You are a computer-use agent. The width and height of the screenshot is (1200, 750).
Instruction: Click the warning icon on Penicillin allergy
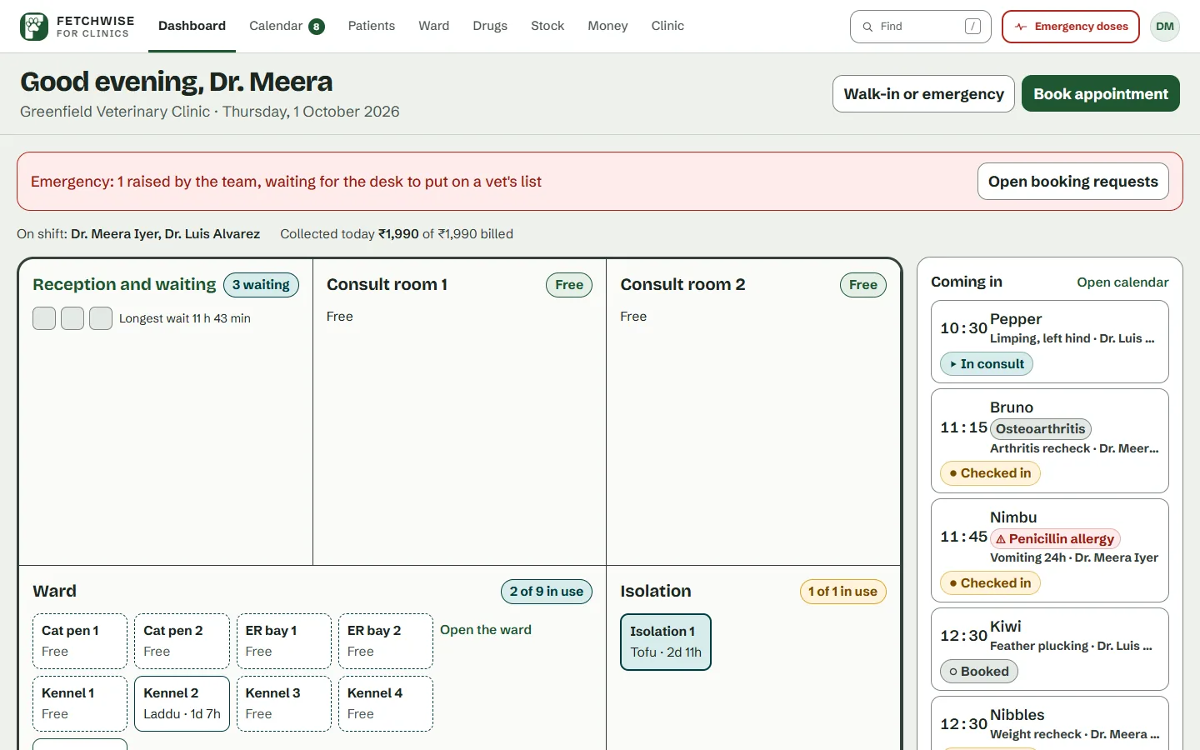(1001, 539)
